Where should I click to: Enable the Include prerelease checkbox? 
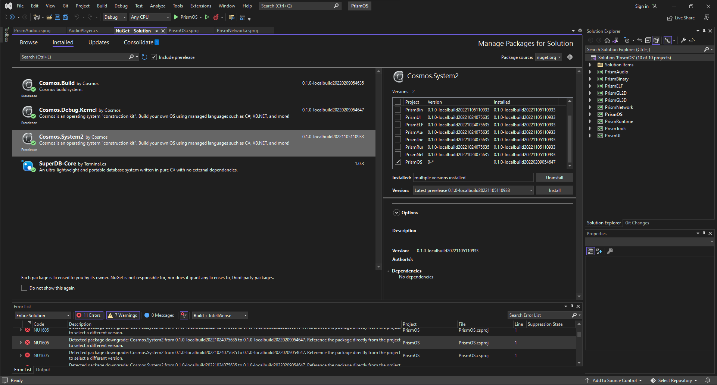pos(154,57)
